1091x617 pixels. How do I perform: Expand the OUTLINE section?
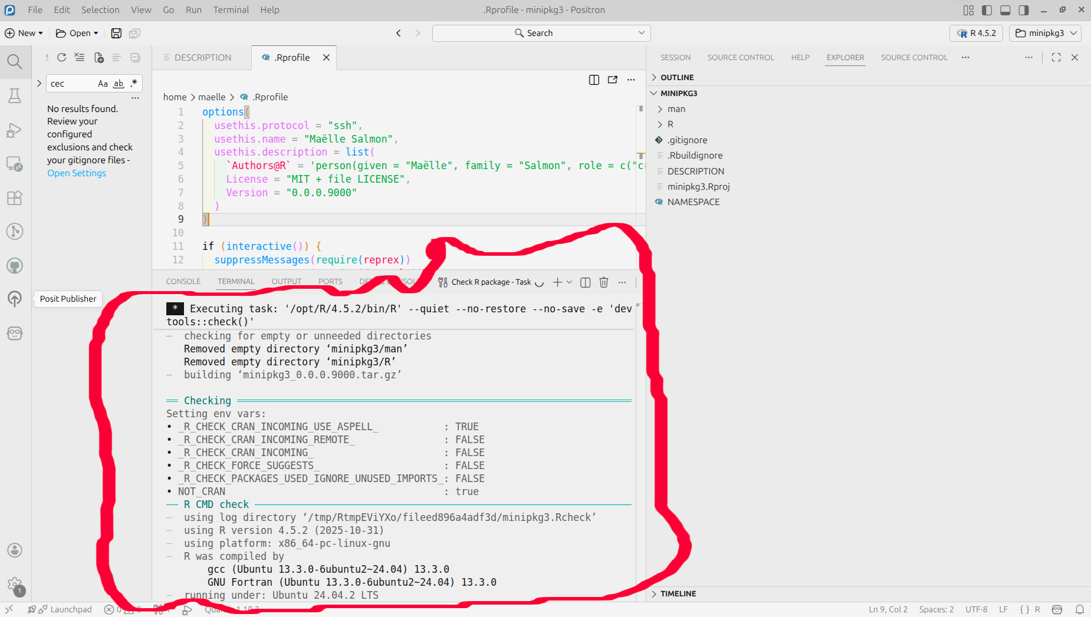coord(677,77)
